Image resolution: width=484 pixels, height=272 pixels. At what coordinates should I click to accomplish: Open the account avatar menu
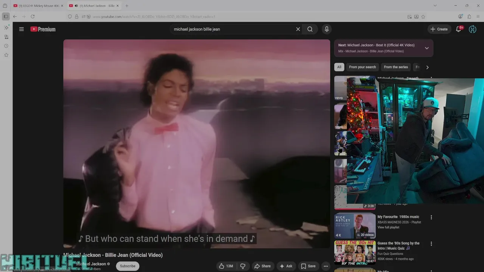click(x=473, y=29)
